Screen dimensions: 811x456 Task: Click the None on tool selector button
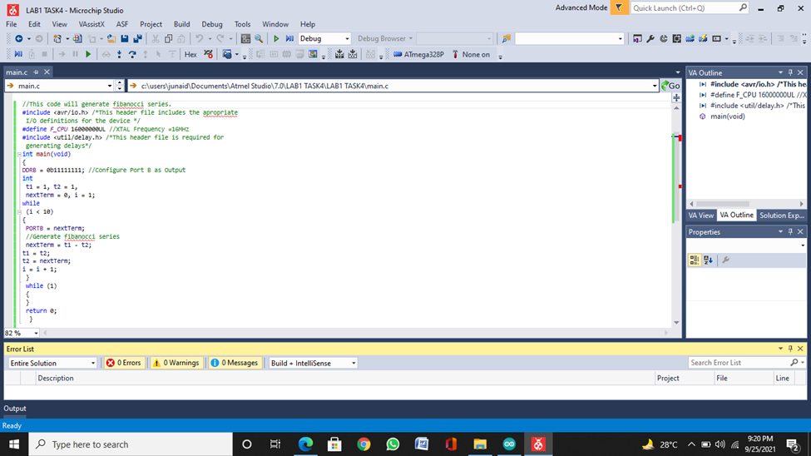471,54
